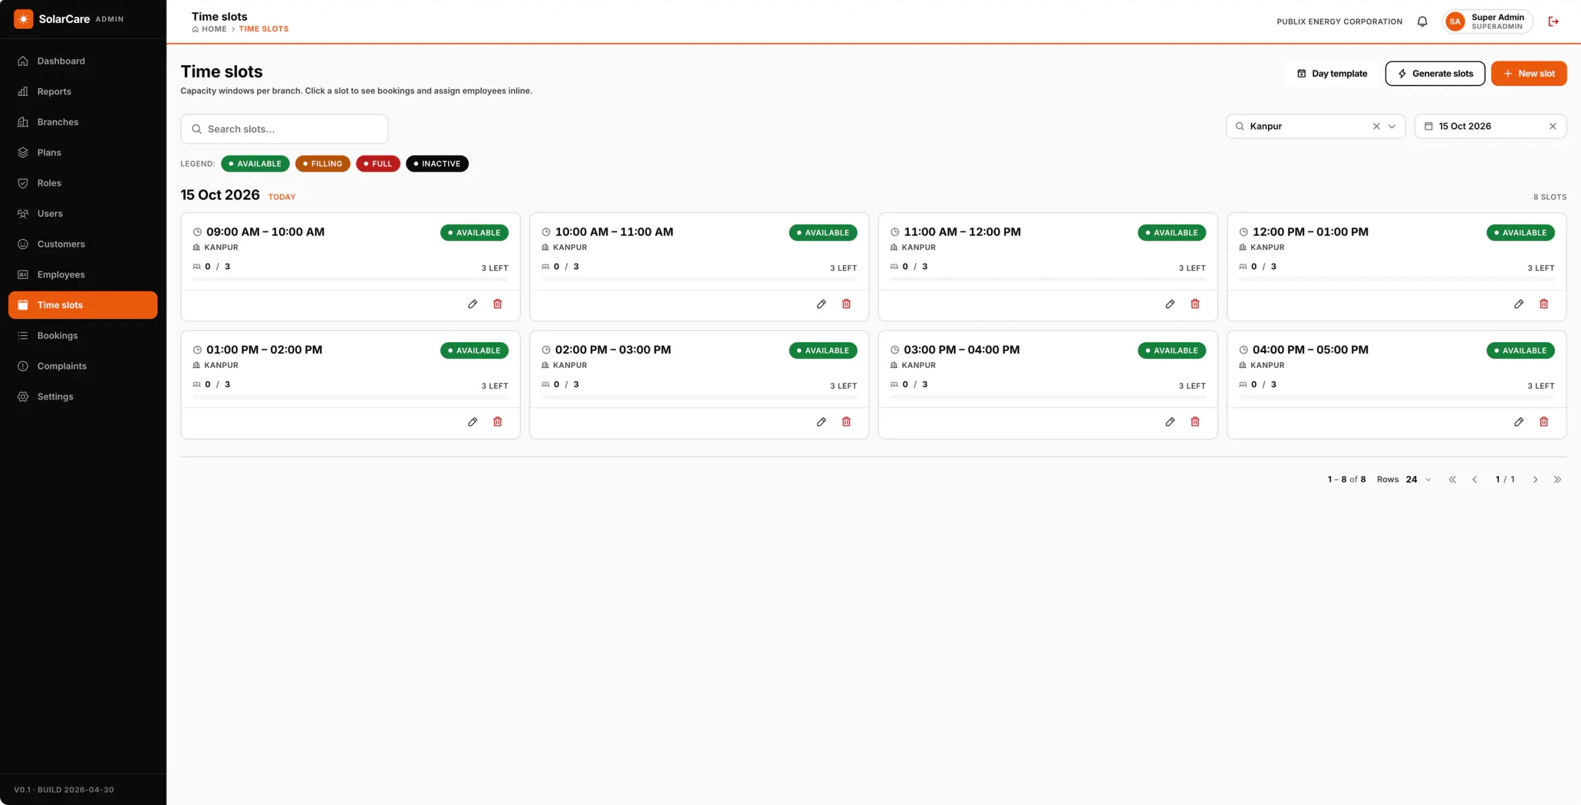Screen dimensions: 1581x805
Task: Edit the 11:00 AM – 12:00 PM slot
Action: click(1170, 304)
